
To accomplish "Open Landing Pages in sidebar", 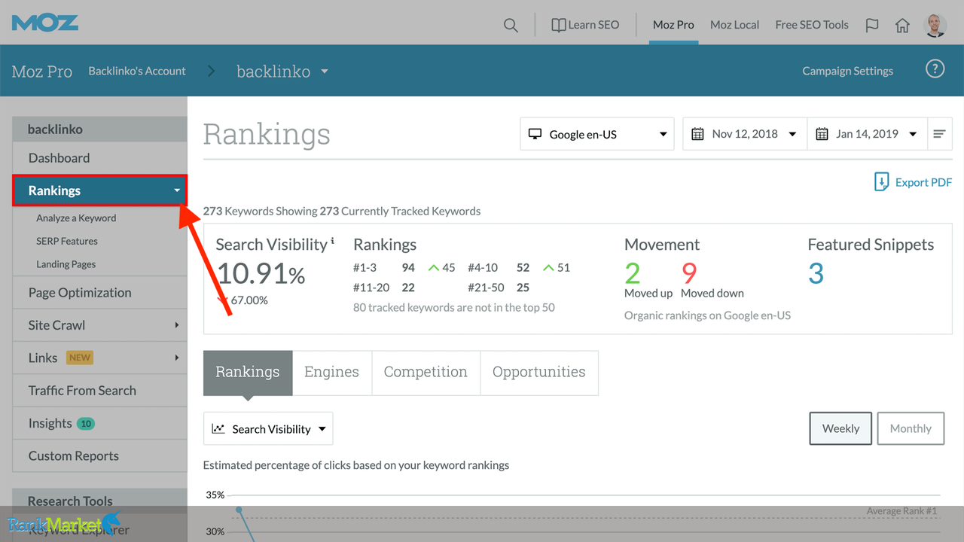I will click(x=66, y=264).
